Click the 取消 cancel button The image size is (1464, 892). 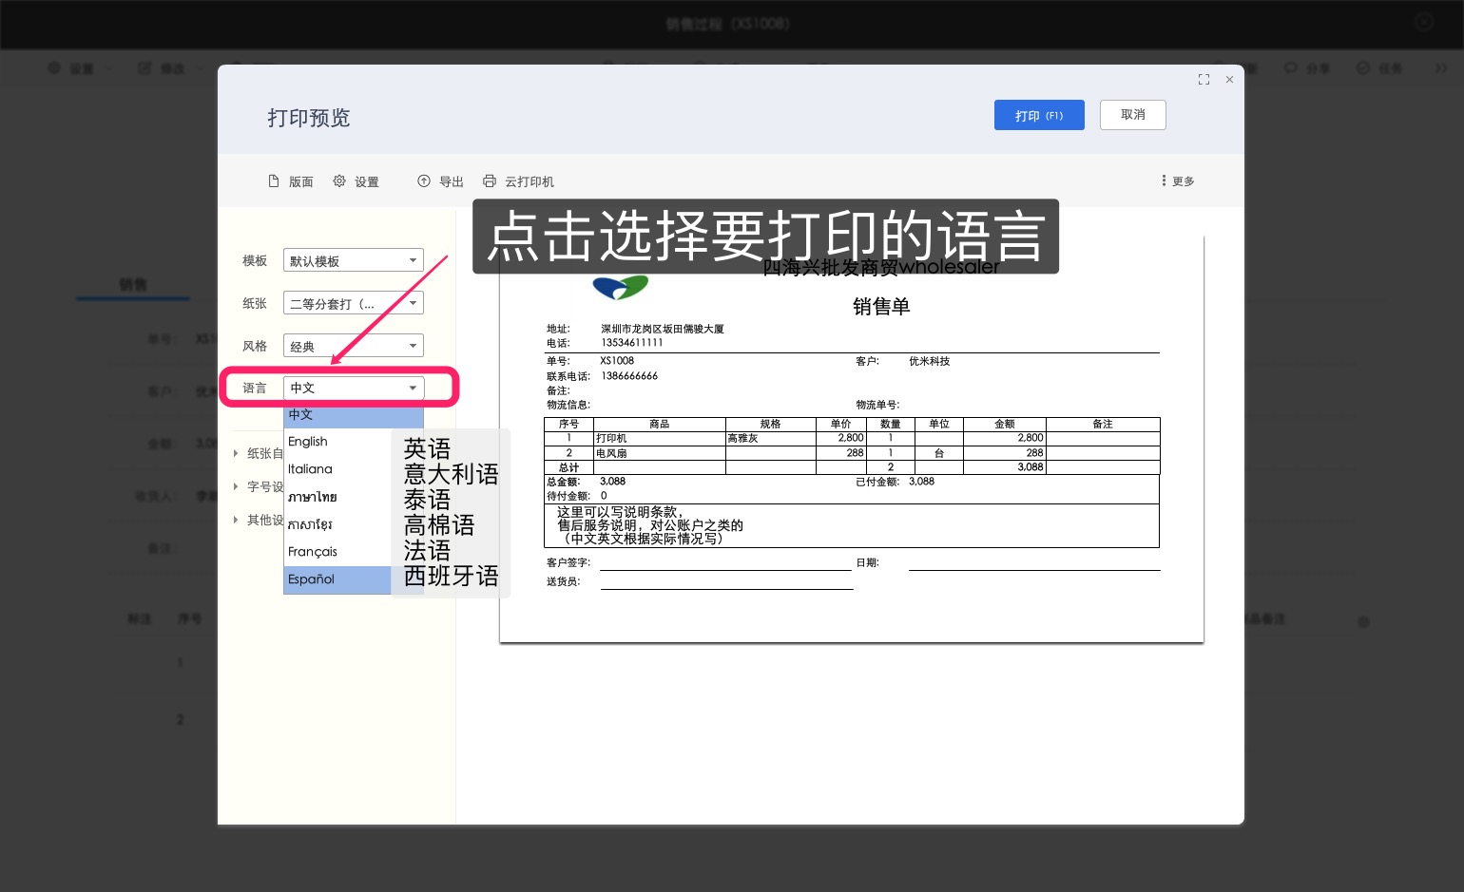[1132, 115]
